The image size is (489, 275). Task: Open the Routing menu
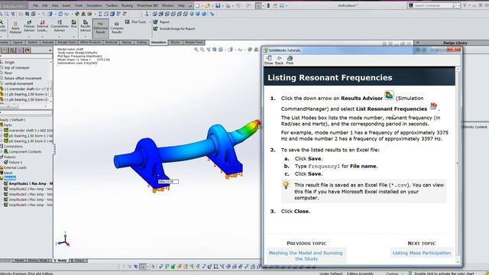coord(127,5)
